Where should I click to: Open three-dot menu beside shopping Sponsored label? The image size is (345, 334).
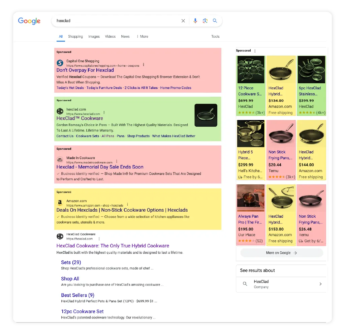[255, 51]
